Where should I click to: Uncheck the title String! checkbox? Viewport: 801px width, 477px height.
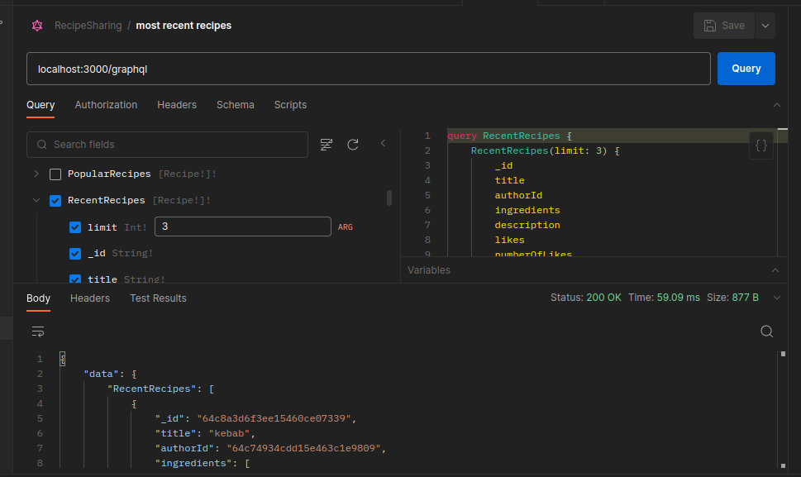[x=75, y=279]
